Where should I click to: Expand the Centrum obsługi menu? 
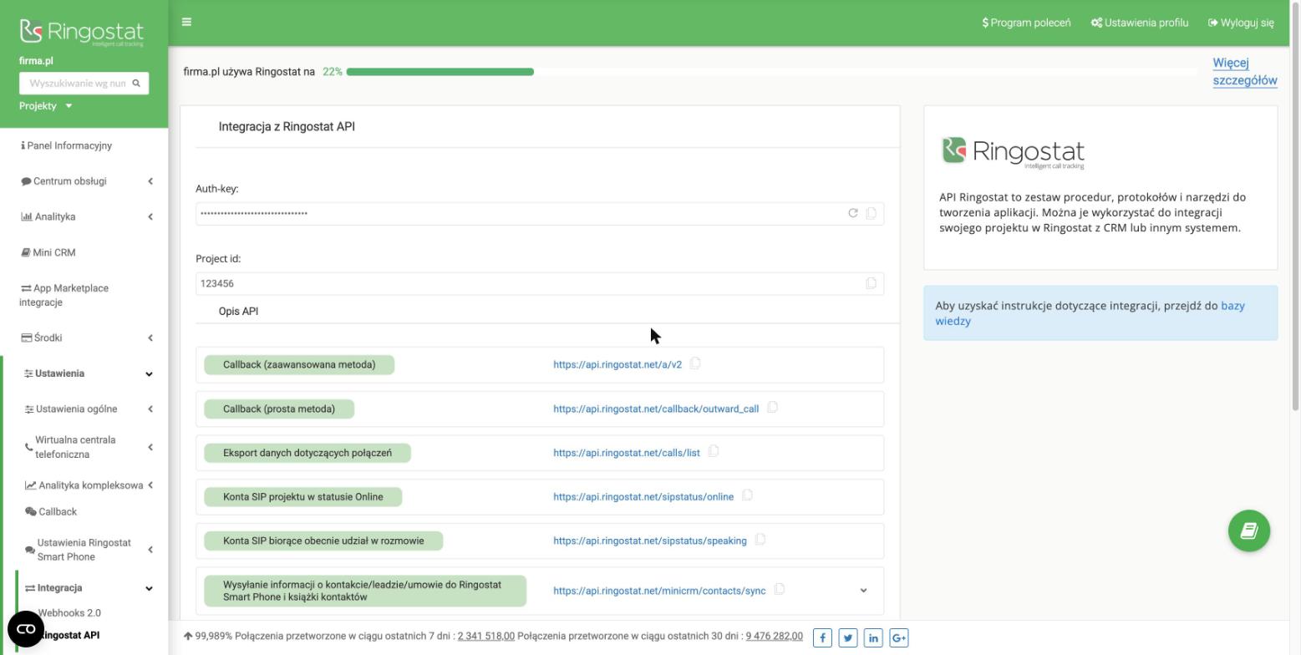coord(84,181)
